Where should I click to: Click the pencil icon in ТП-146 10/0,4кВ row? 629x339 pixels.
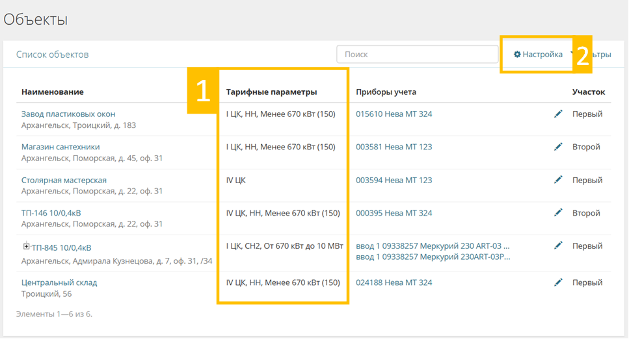[x=557, y=213]
